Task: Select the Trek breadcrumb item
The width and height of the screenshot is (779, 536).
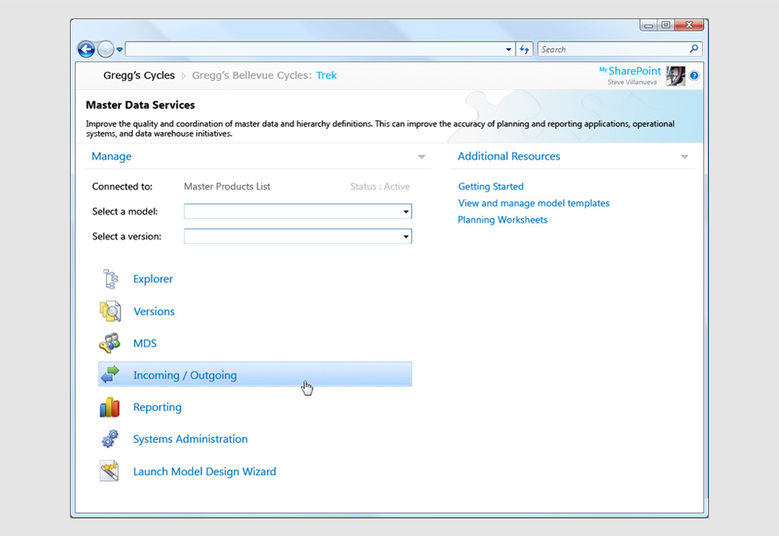Action: click(326, 75)
